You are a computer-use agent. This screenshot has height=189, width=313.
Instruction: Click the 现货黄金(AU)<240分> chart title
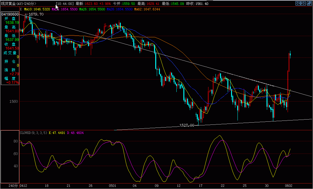[x=19, y=4]
